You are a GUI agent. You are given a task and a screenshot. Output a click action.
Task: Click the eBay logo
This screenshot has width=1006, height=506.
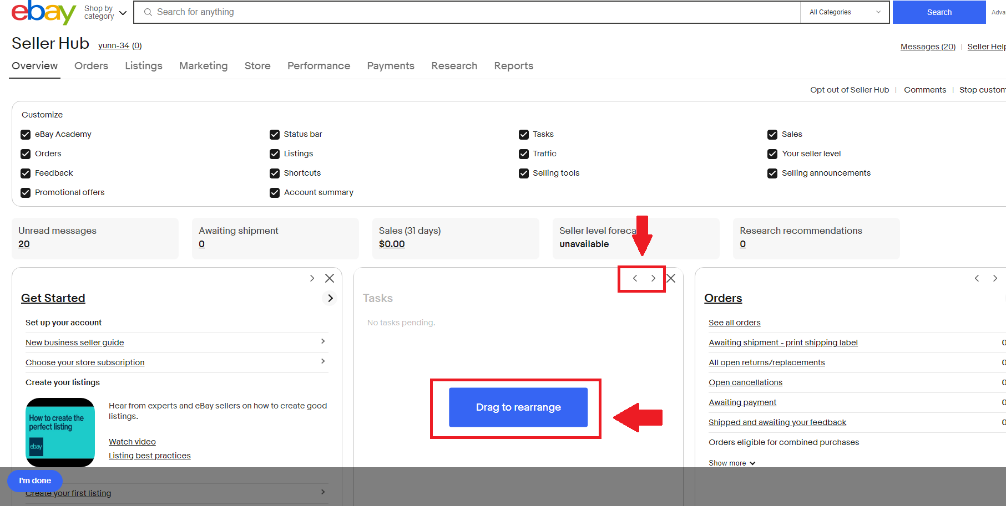point(43,12)
